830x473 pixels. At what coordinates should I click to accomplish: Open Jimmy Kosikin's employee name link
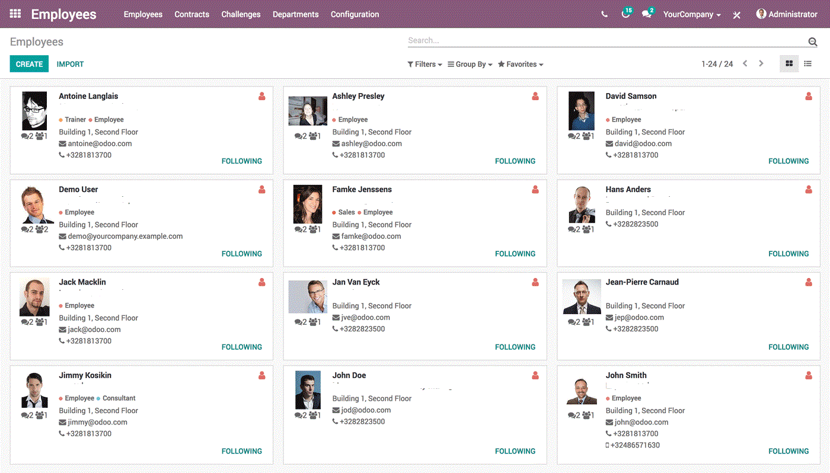(85, 375)
